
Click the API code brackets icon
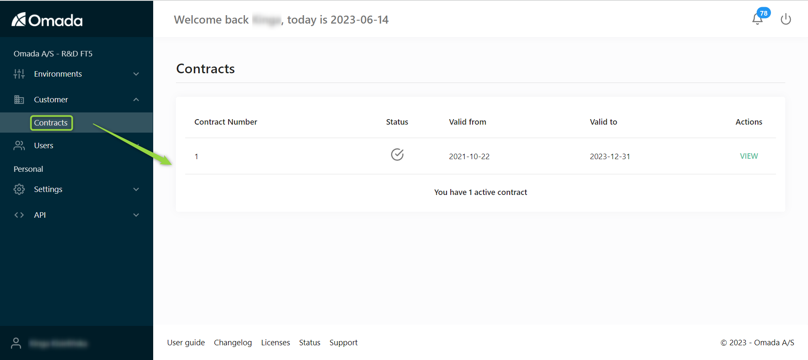tap(19, 215)
